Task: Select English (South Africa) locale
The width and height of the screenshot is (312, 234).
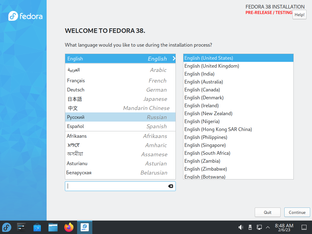Action: [238, 153]
